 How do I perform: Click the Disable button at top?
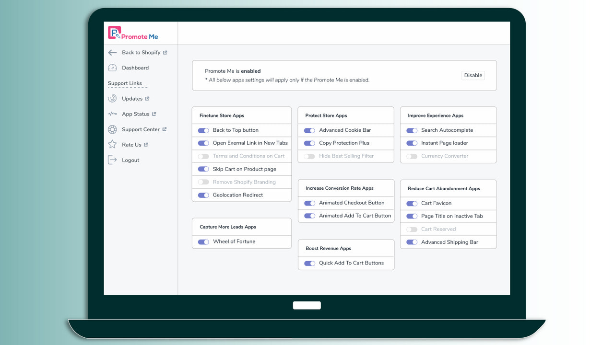tap(472, 75)
